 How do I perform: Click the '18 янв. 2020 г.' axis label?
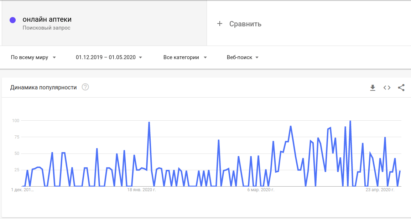[142, 190]
